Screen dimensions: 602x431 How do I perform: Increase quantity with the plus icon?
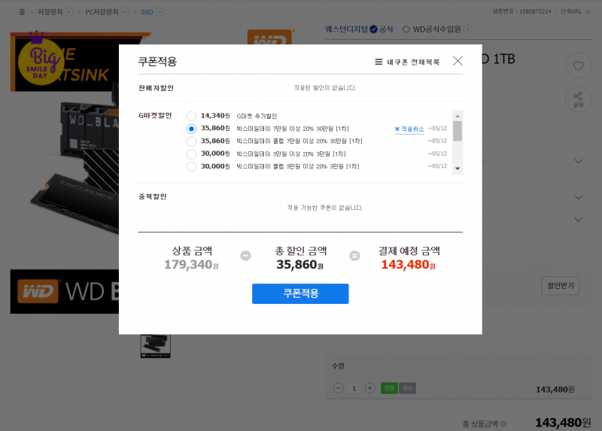pyautogui.click(x=369, y=388)
